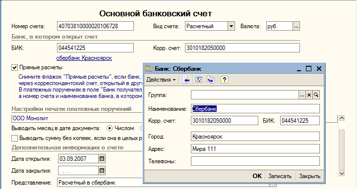This screenshot has height=189, width=357.
Task: Click into the Номер счета field
Action: point(95,26)
